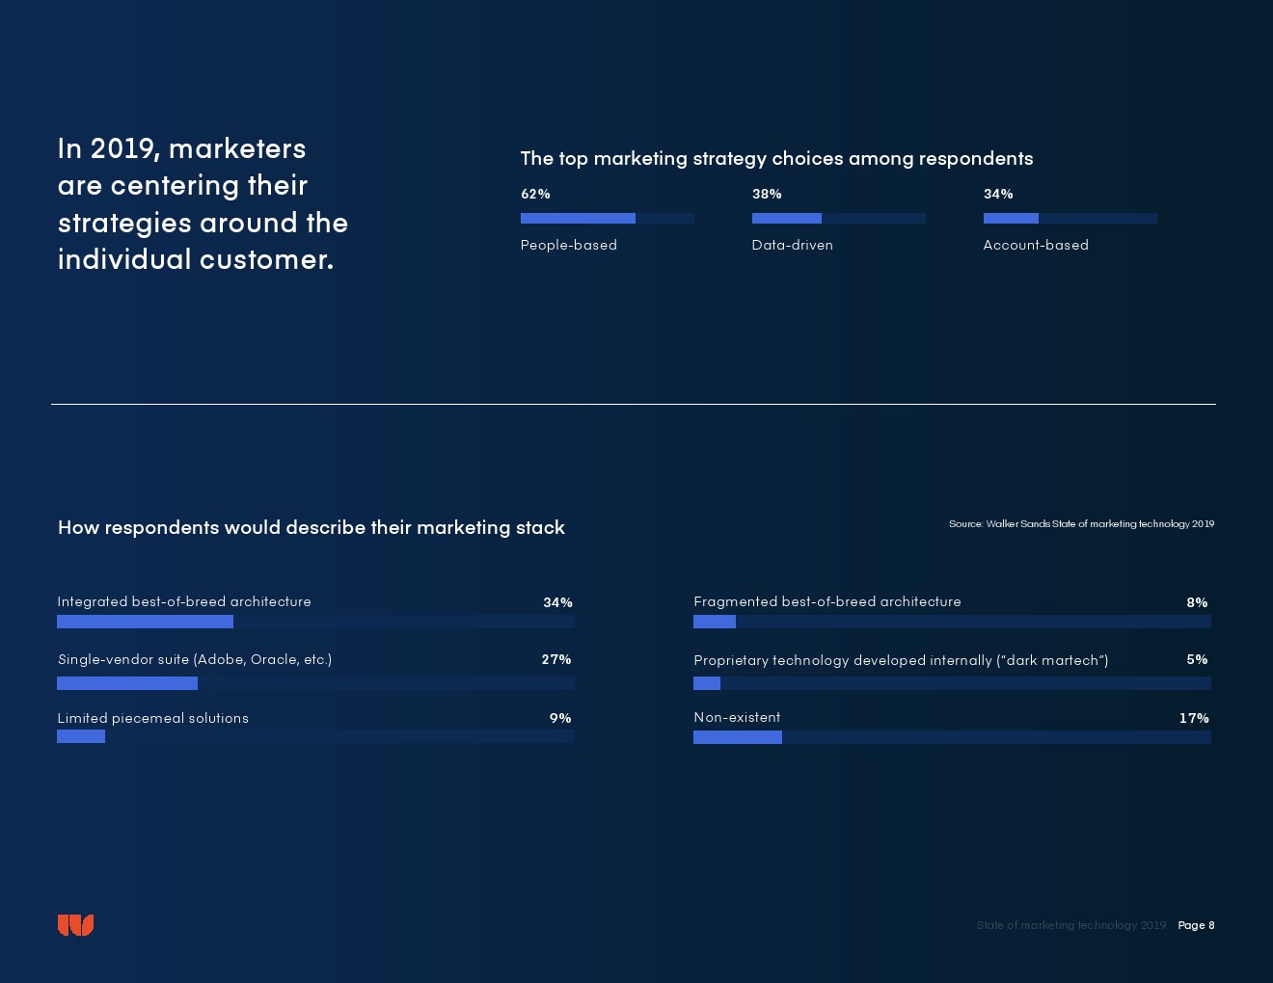This screenshot has width=1273, height=983.
Task: Click the Walker Sands source citation text
Action: click(x=1081, y=524)
